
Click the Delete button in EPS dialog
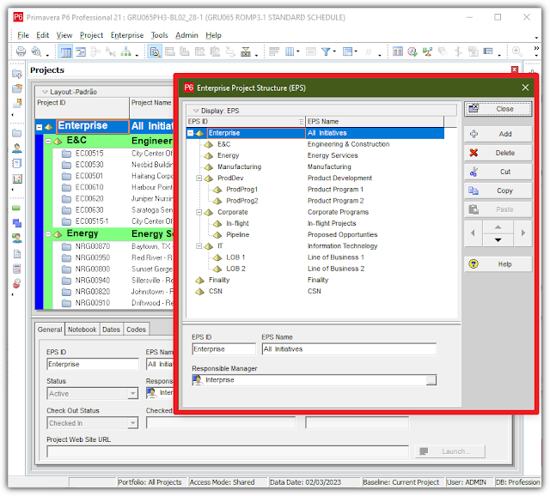498,153
